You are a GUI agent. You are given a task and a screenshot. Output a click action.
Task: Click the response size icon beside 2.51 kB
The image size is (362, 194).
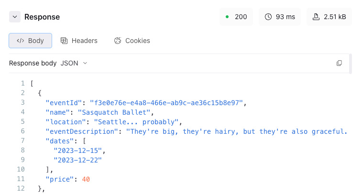point(316,17)
